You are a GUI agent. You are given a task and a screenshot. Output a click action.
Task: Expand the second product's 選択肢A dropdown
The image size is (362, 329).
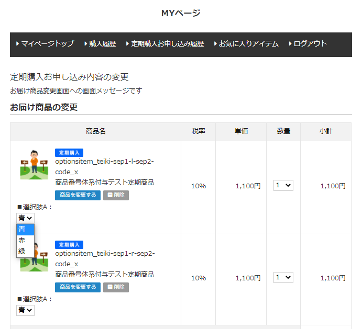(x=25, y=310)
